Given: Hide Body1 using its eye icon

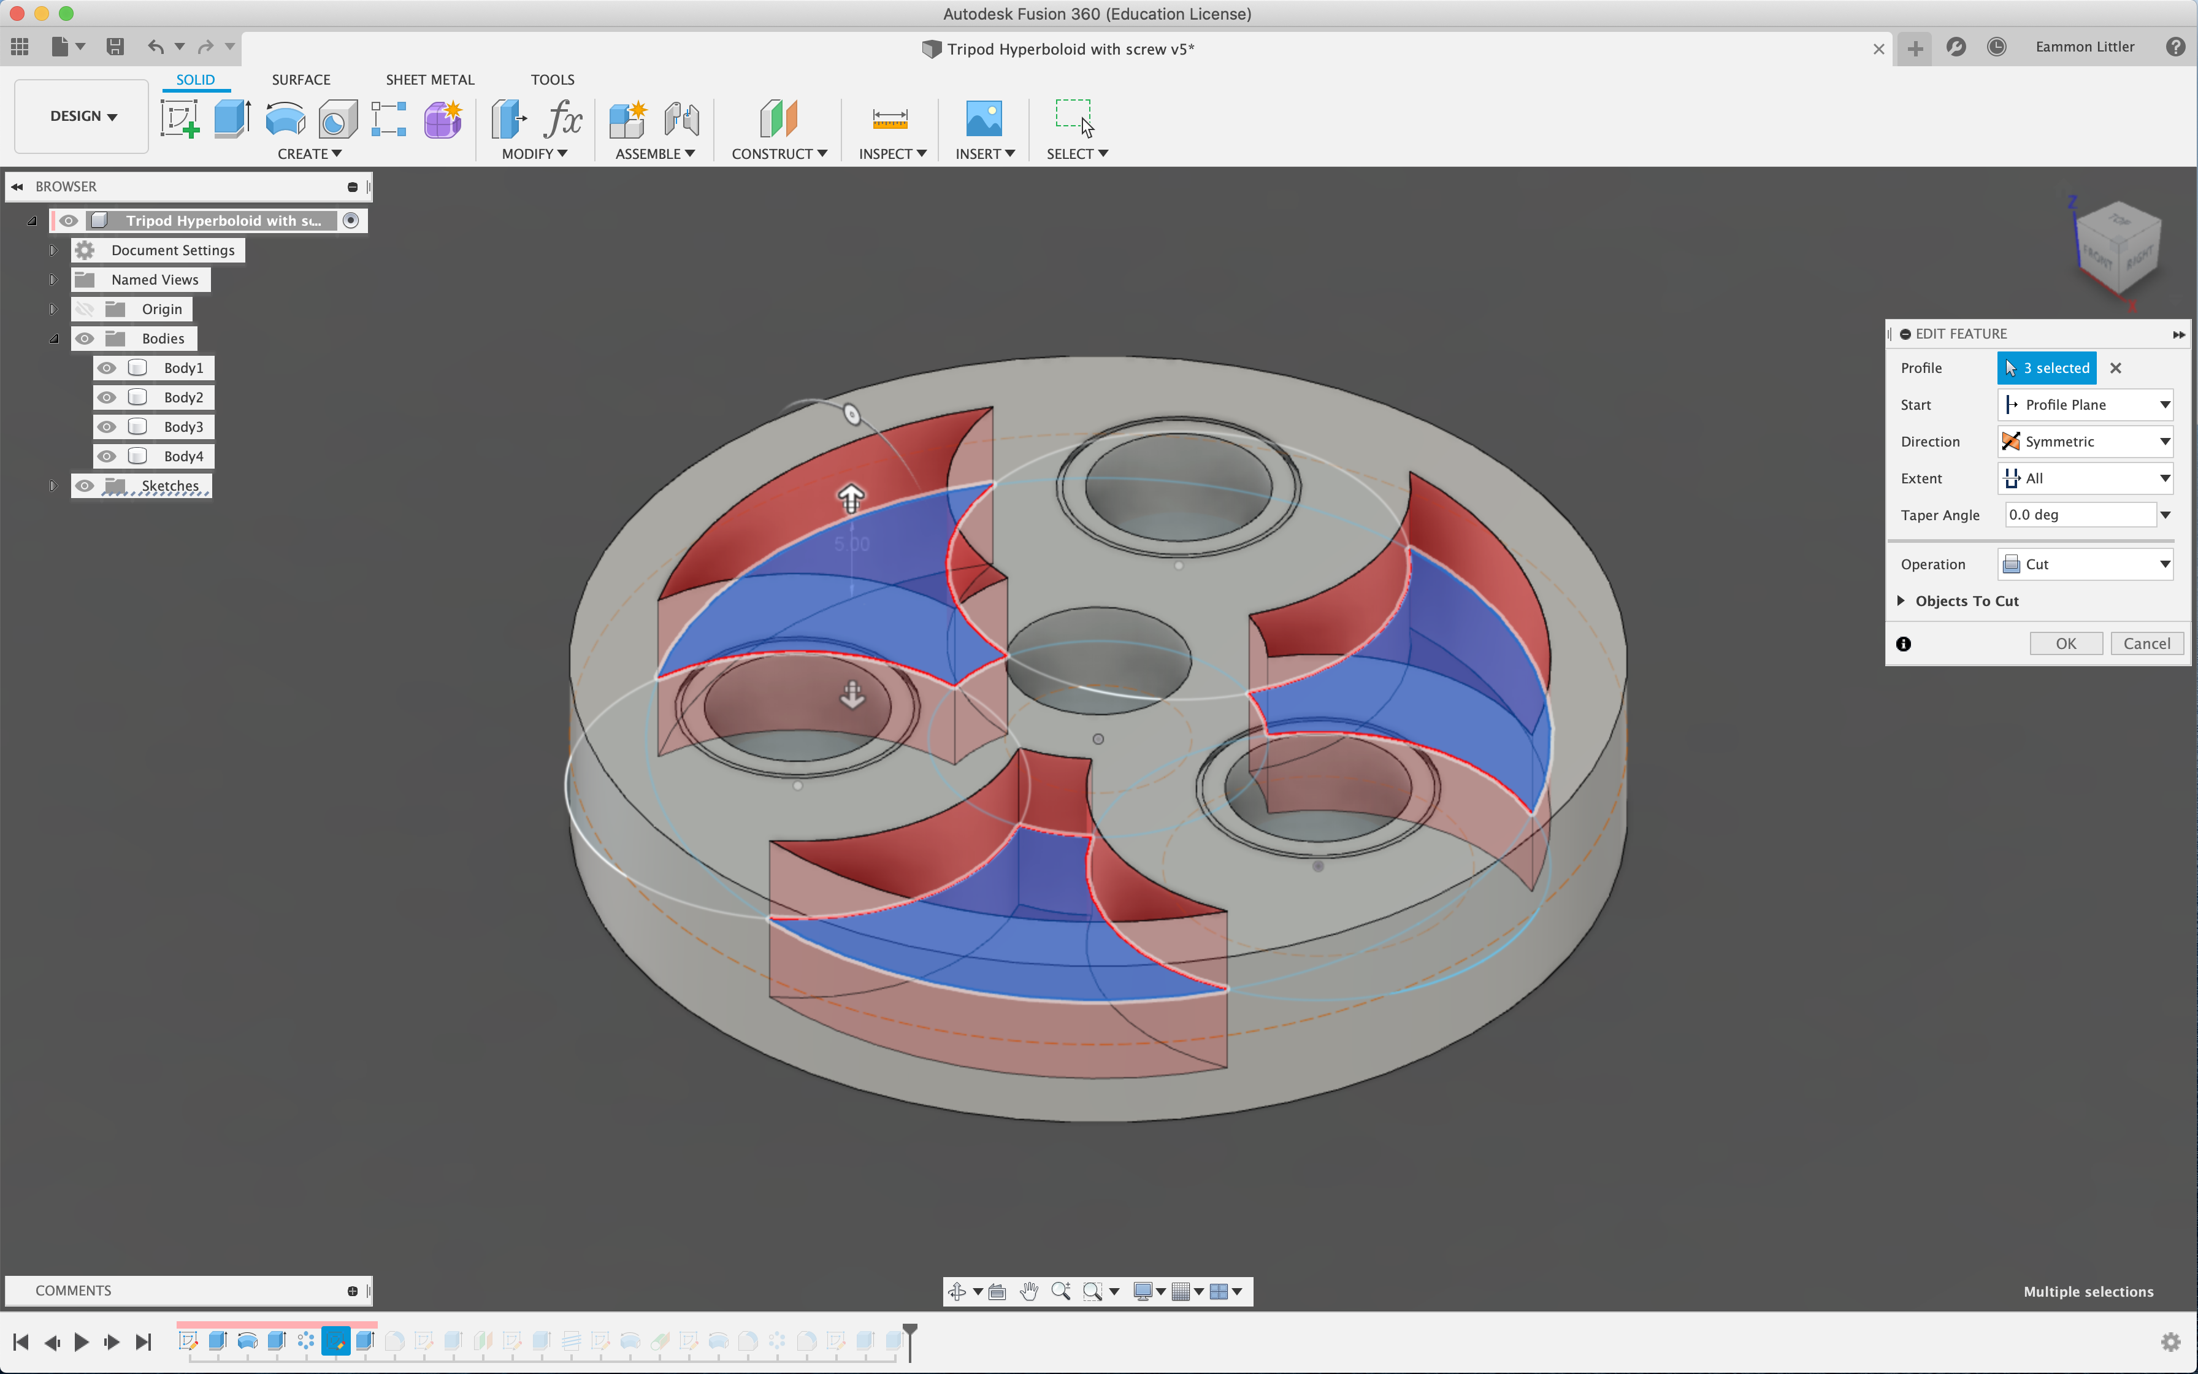Looking at the screenshot, I should click(x=106, y=368).
